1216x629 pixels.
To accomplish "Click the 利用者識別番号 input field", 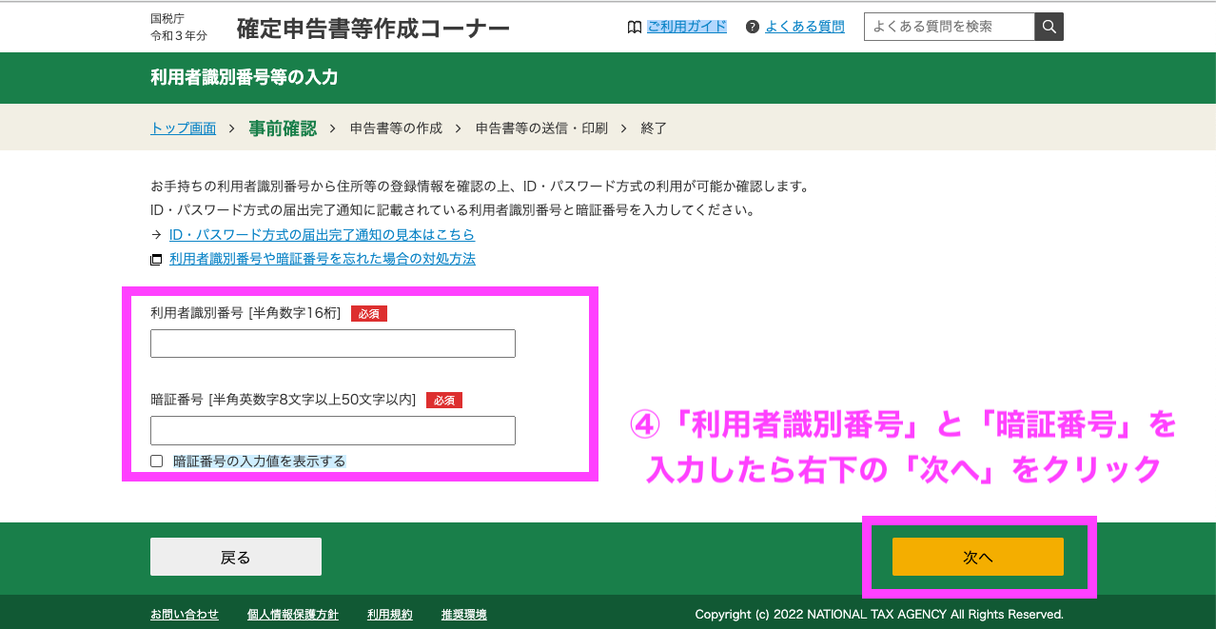I will coord(332,344).
